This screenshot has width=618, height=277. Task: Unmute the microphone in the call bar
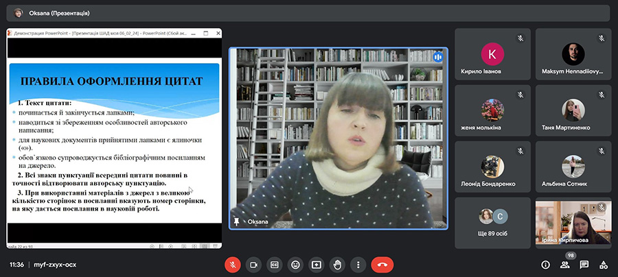pyautogui.click(x=233, y=265)
